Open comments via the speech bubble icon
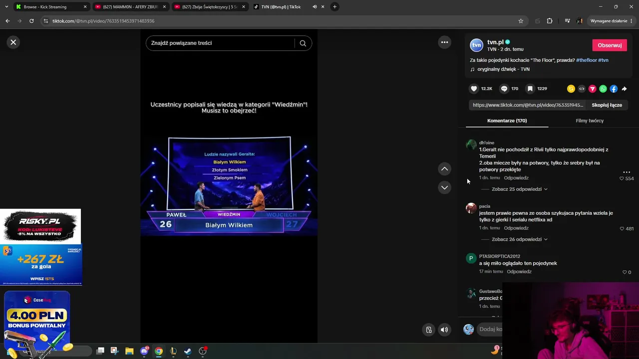 504,89
